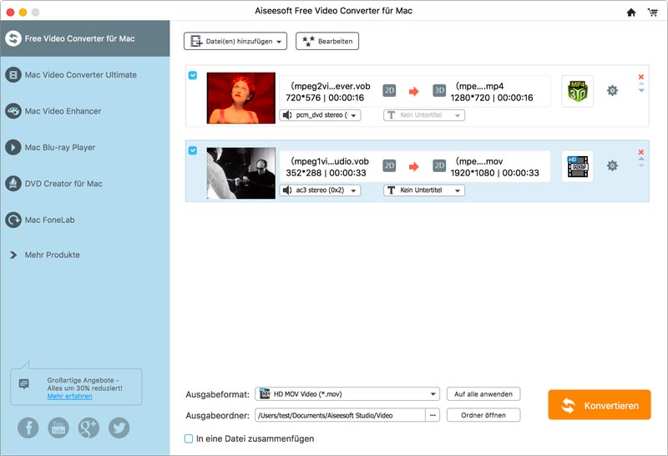Click the Mac FoneLab icon

pyautogui.click(x=13, y=220)
